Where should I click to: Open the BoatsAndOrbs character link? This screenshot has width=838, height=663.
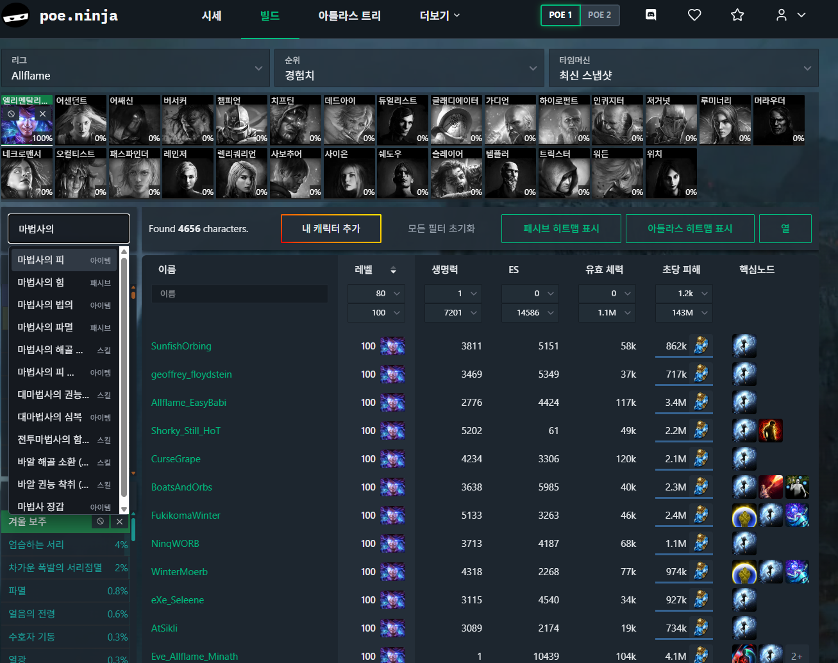pos(181,487)
